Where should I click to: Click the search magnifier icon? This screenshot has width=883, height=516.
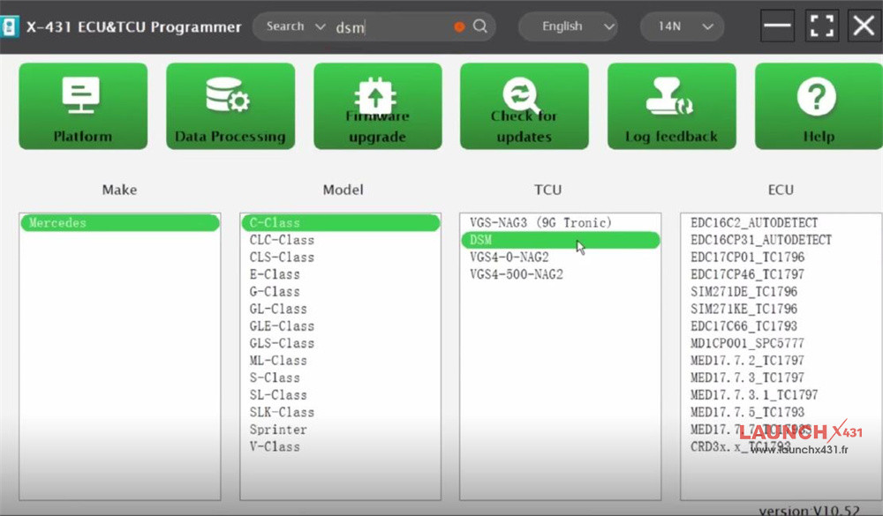click(480, 26)
